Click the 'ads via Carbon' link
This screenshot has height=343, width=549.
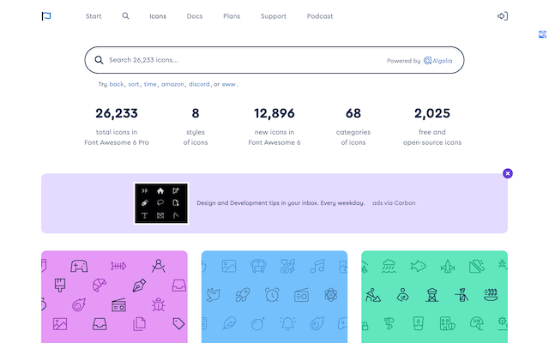pyautogui.click(x=394, y=203)
